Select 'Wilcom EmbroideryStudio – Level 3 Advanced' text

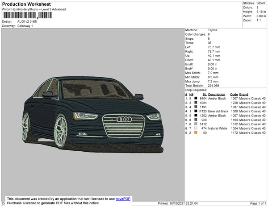pos(34,9)
